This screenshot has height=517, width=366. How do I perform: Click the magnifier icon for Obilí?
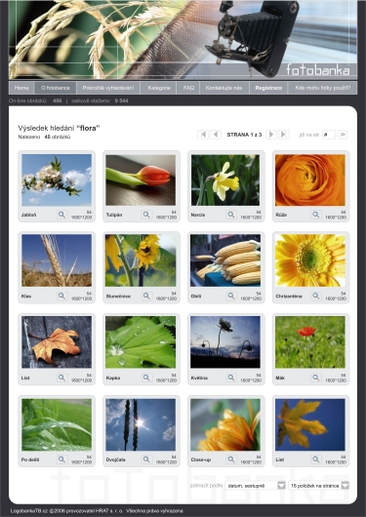coord(231,297)
